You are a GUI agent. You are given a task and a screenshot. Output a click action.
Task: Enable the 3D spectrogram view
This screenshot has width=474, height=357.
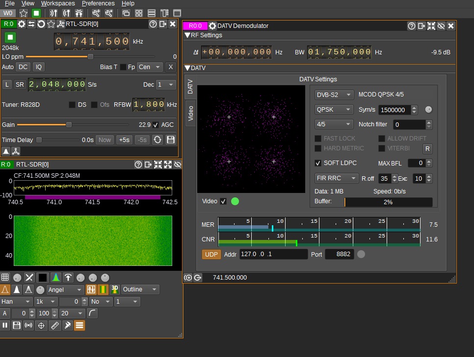click(114, 289)
